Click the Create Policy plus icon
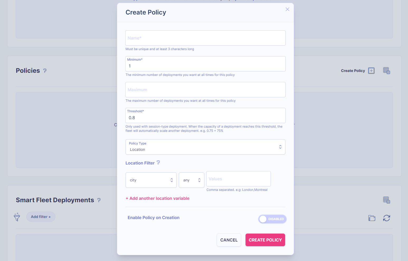Image resolution: width=408 pixels, height=261 pixels. coord(371,71)
